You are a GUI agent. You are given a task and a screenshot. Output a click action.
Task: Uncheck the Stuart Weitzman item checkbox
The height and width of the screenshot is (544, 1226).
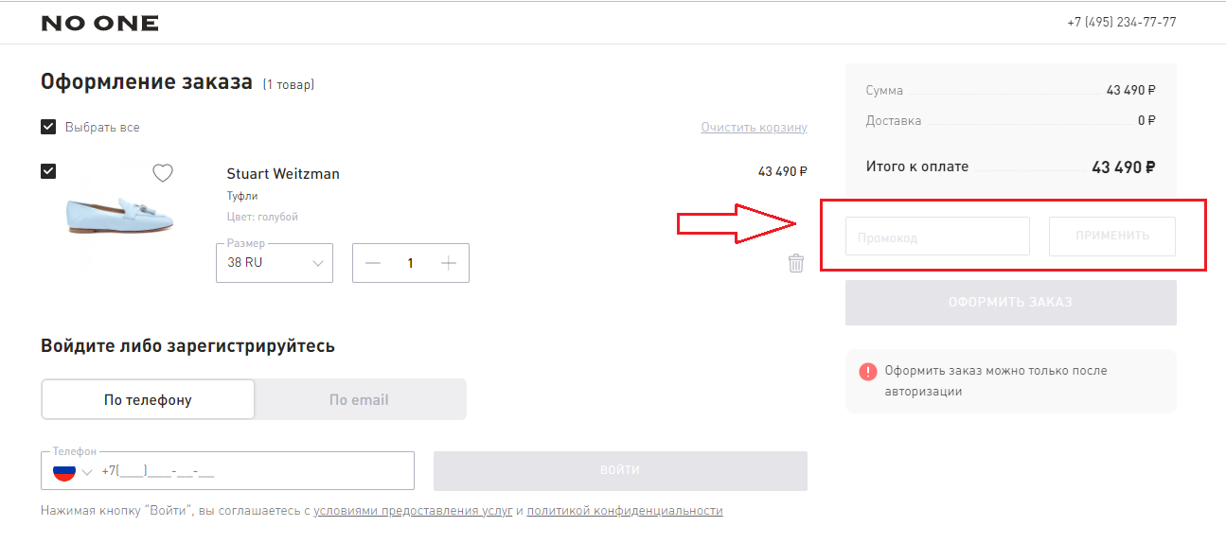click(x=48, y=171)
